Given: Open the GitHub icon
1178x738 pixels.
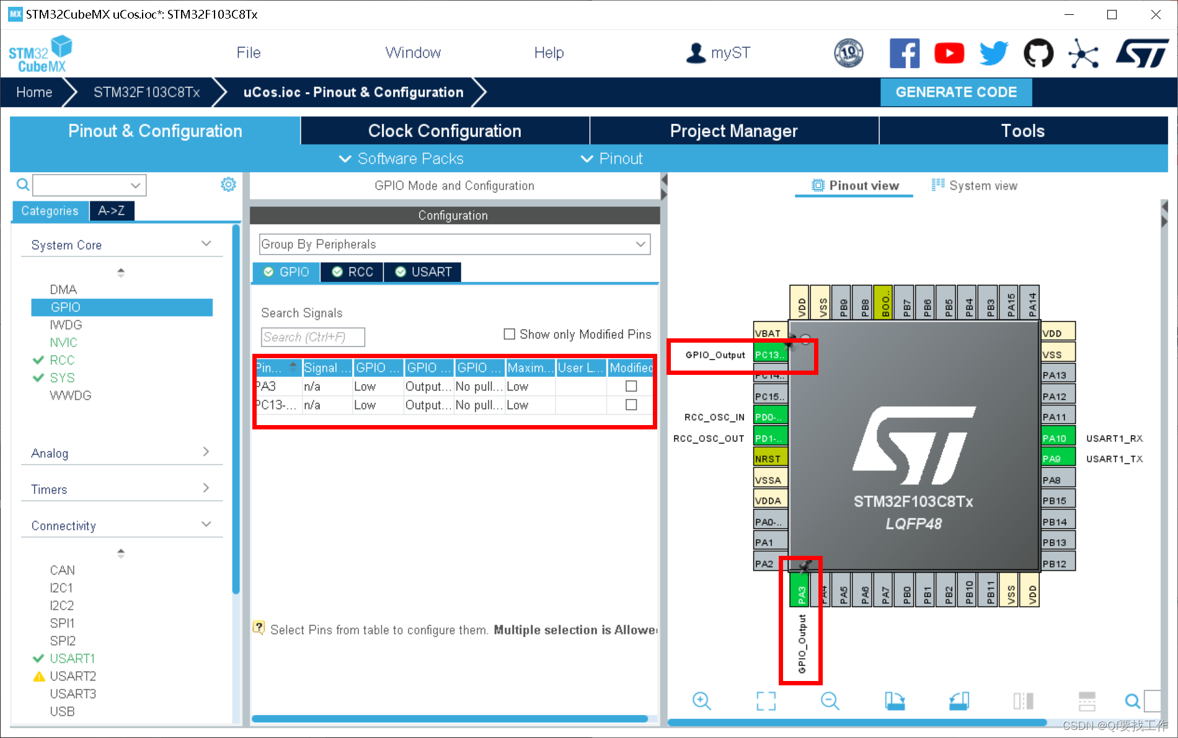Looking at the screenshot, I should coord(1038,53).
